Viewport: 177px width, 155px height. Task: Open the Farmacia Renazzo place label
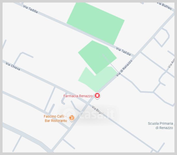pyautogui.click(x=78, y=96)
